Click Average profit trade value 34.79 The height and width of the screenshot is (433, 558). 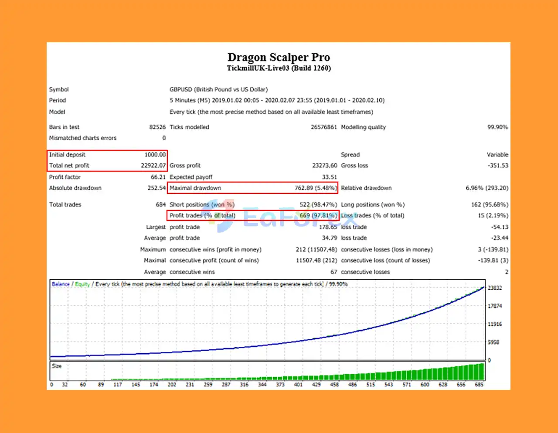point(330,238)
